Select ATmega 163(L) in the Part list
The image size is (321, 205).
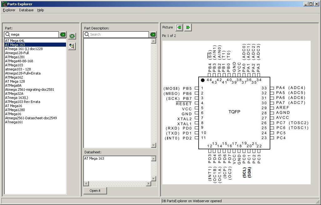pyautogui.click(x=35, y=98)
